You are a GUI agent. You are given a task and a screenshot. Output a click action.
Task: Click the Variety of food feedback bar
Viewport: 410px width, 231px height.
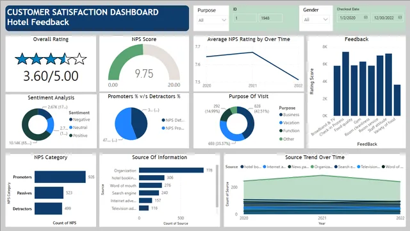tap(397, 100)
